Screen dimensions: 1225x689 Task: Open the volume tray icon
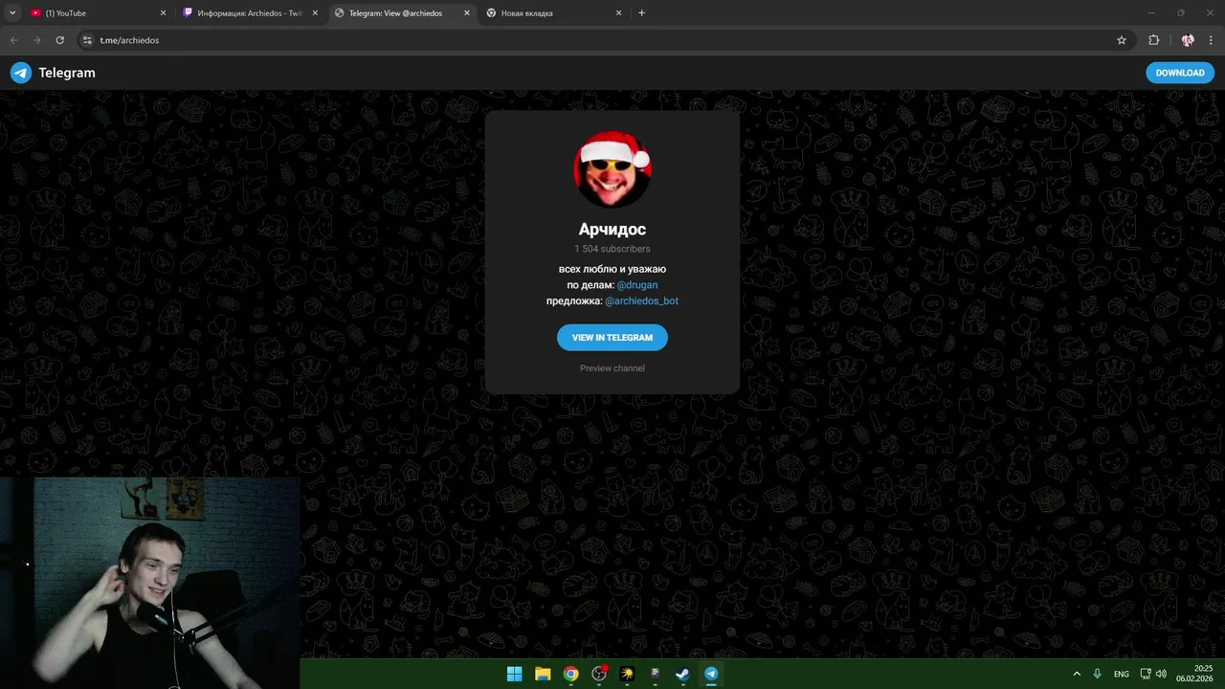coord(1161,674)
